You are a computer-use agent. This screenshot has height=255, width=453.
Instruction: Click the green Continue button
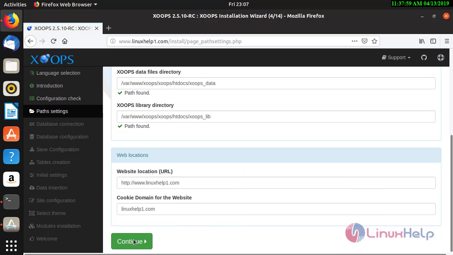pos(132,241)
